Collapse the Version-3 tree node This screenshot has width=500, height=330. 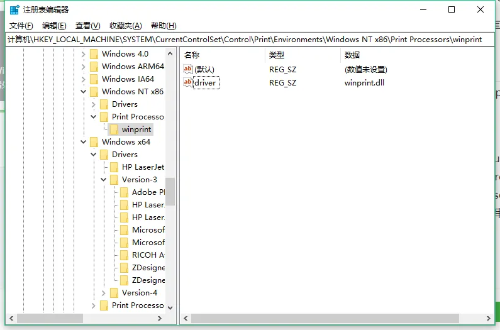tap(104, 180)
